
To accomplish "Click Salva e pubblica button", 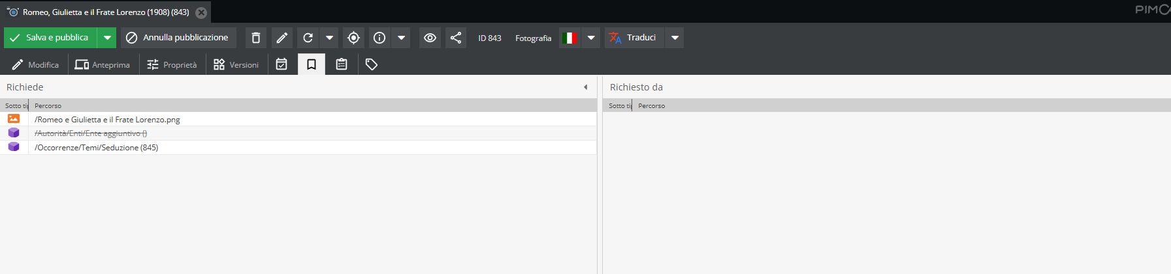I will pyautogui.click(x=50, y=38).
